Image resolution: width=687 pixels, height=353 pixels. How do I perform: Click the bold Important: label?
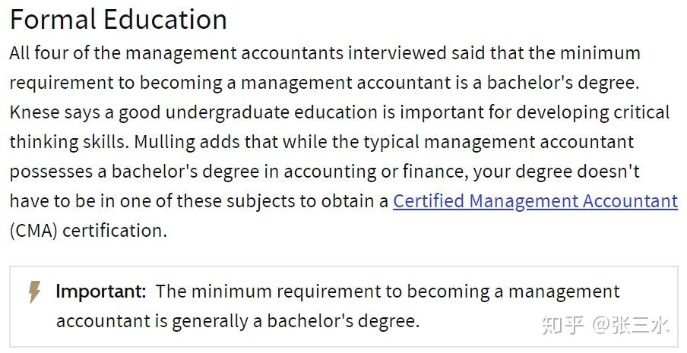101,292
